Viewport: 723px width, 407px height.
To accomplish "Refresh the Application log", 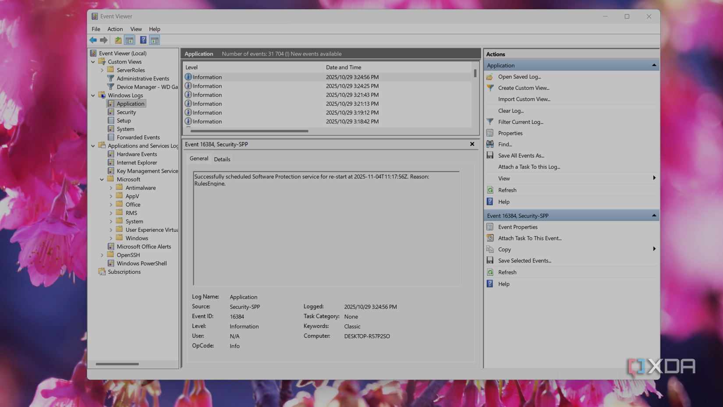I will click(507, 190).
